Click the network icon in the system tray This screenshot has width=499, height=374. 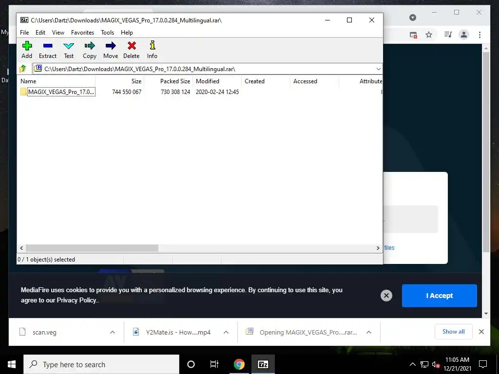click(x=424, y=364)
